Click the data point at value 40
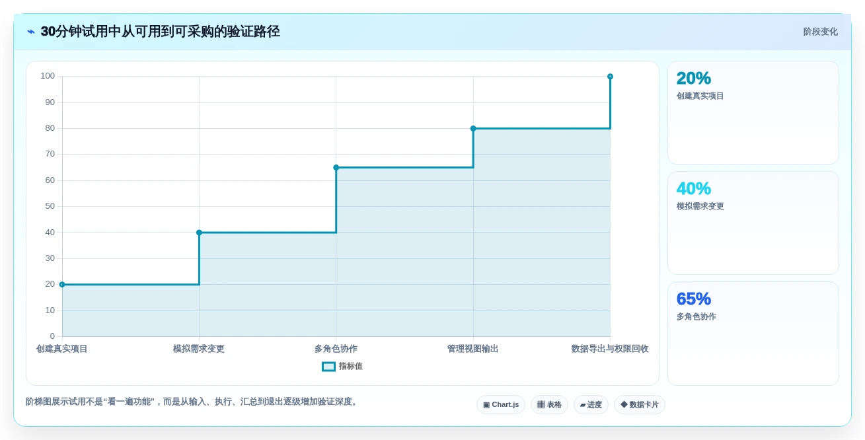 (x=199, y=233)
